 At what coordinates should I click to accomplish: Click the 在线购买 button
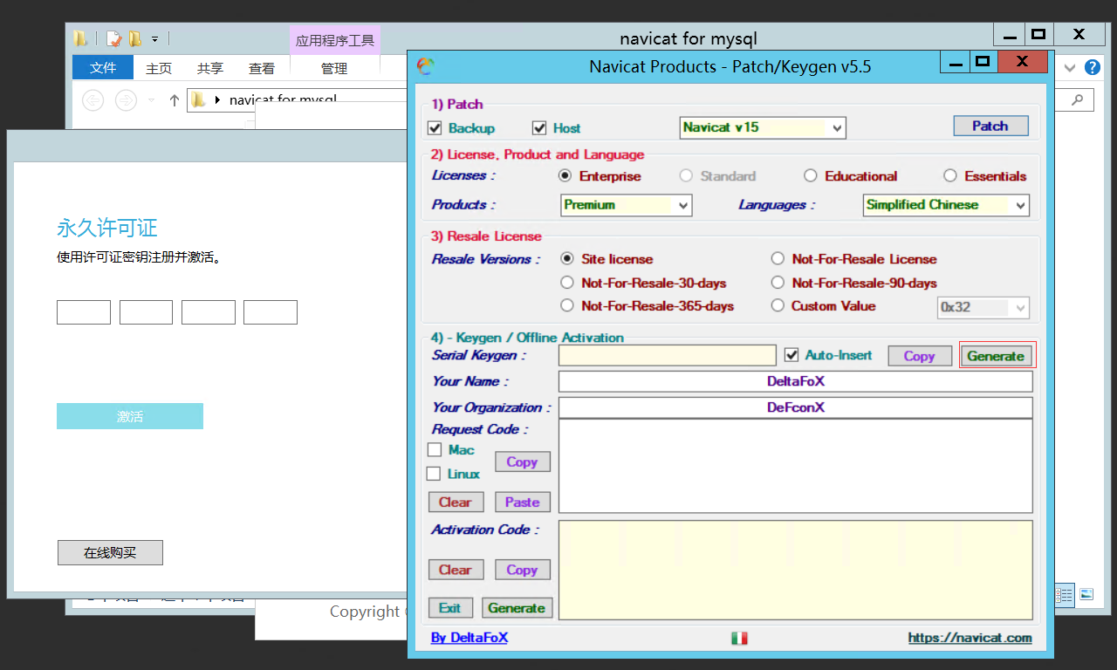pyautogui.click(x=110, y=552)
